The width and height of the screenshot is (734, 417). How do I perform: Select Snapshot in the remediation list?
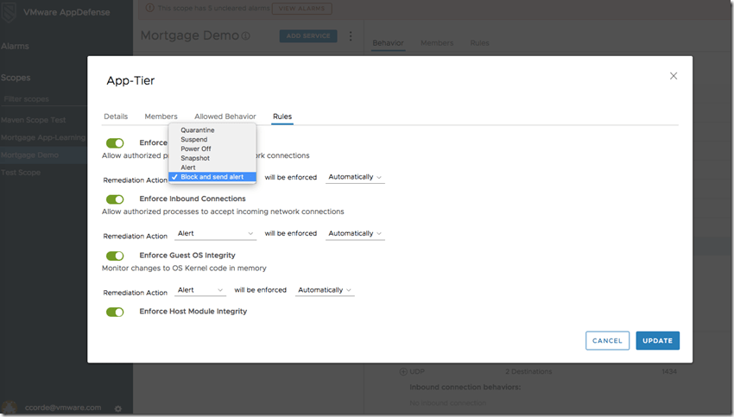(196, 158)
